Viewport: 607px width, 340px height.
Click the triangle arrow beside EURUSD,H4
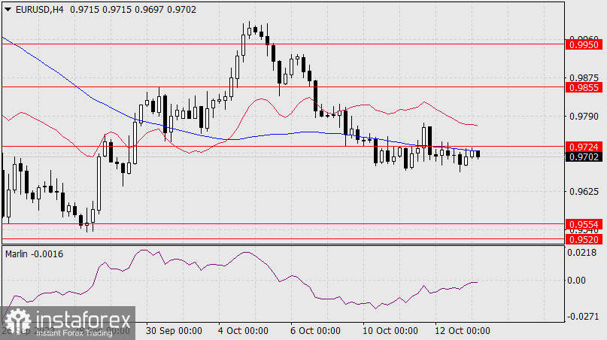pyautogui.click(x=8, y=10)
